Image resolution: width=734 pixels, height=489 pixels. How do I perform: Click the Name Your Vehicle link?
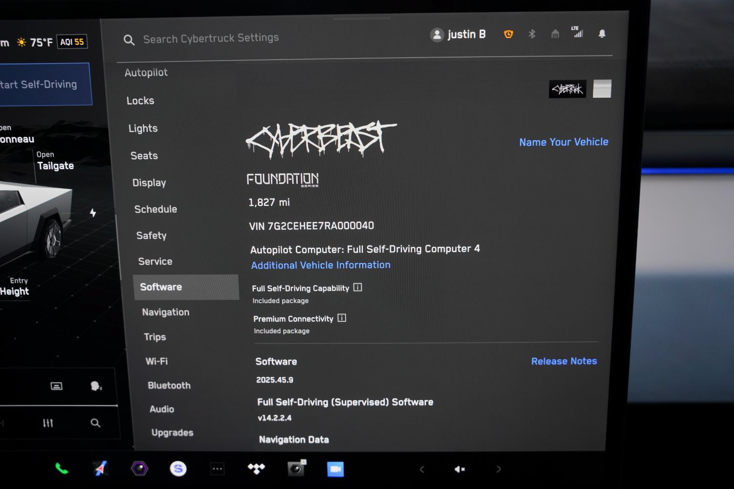click(564, 142)
